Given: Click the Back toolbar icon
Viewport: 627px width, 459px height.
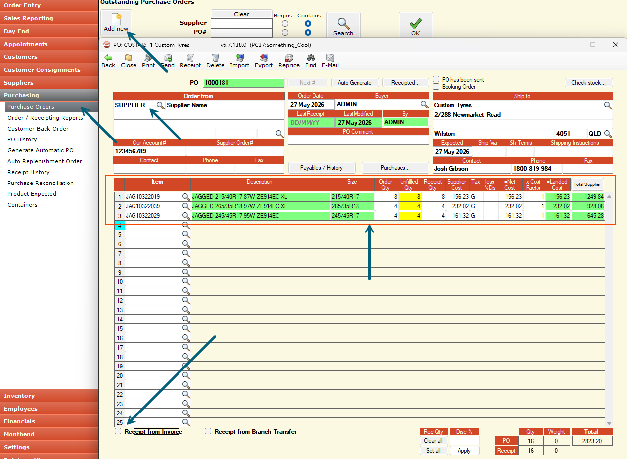Looking at the screenshot, I should [108, 61].
